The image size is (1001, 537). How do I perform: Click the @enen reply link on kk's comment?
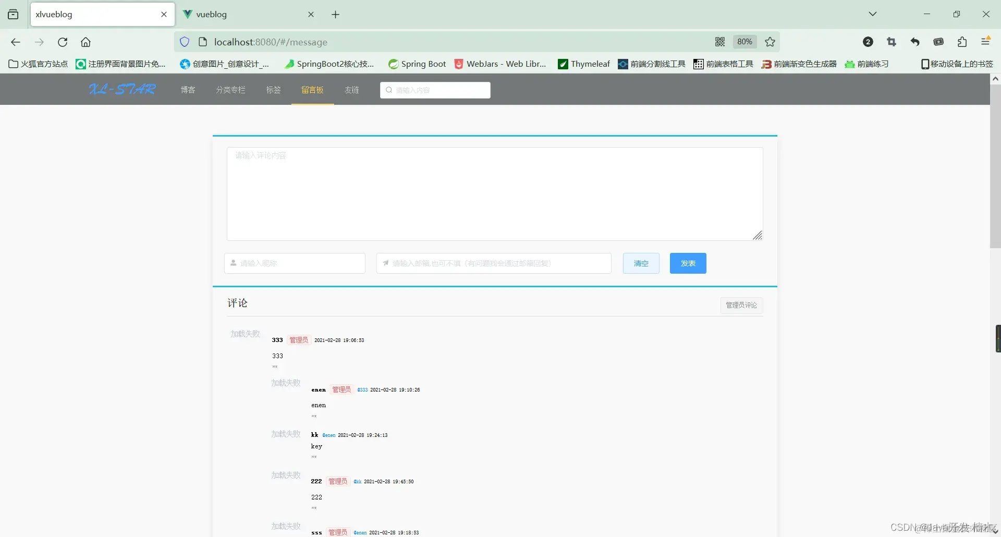tap(329, 435)
